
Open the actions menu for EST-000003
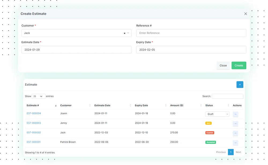click(x=235, y=124)
